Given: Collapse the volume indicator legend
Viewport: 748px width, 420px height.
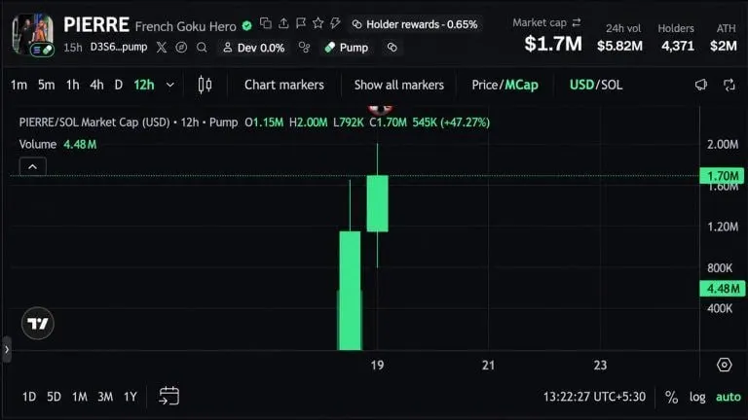Looking at the screenshot, I should pos(32,166).
